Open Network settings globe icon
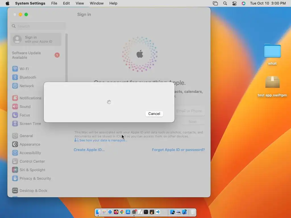Screen dimensions: 291x218 pyautogui.click(x=15, y=86)
